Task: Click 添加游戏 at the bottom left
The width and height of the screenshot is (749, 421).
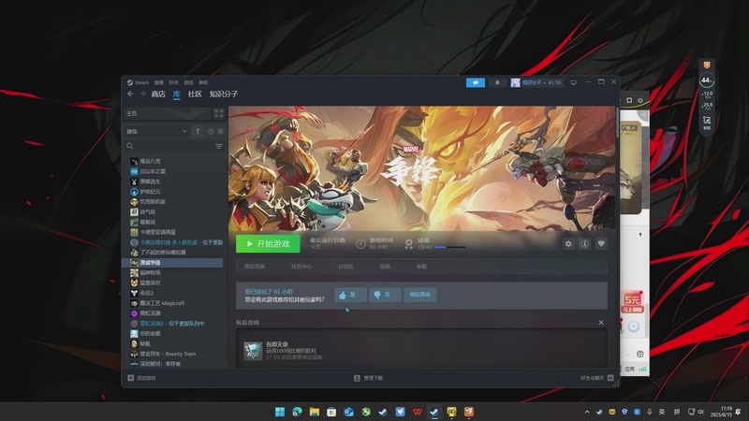Action: pos(142,378)
